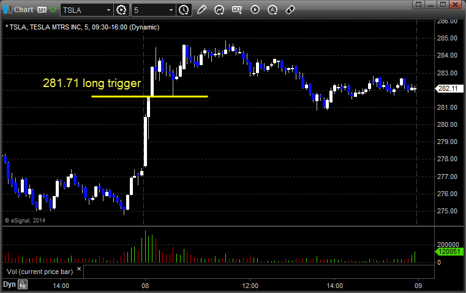Image resolution: width=466 pixels, height=293 pixels.
Task: Click the green connection status circle
Action: pos(53,10)
